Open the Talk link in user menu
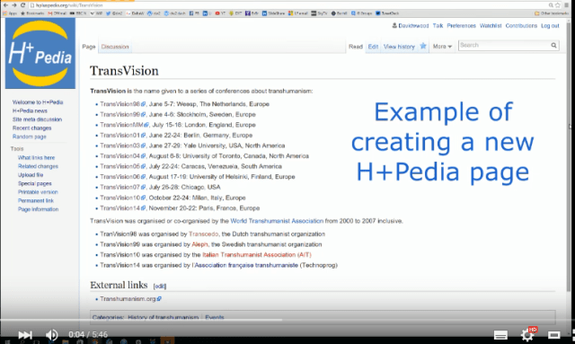575x344 pixels. (438, 26)
